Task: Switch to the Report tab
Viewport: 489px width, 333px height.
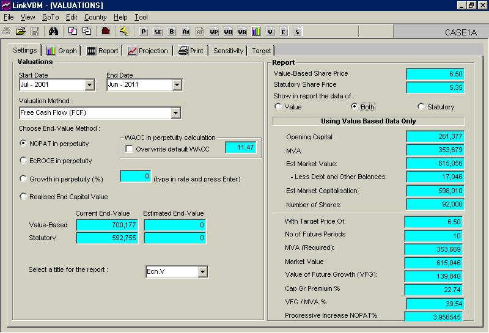Action: 103,51
